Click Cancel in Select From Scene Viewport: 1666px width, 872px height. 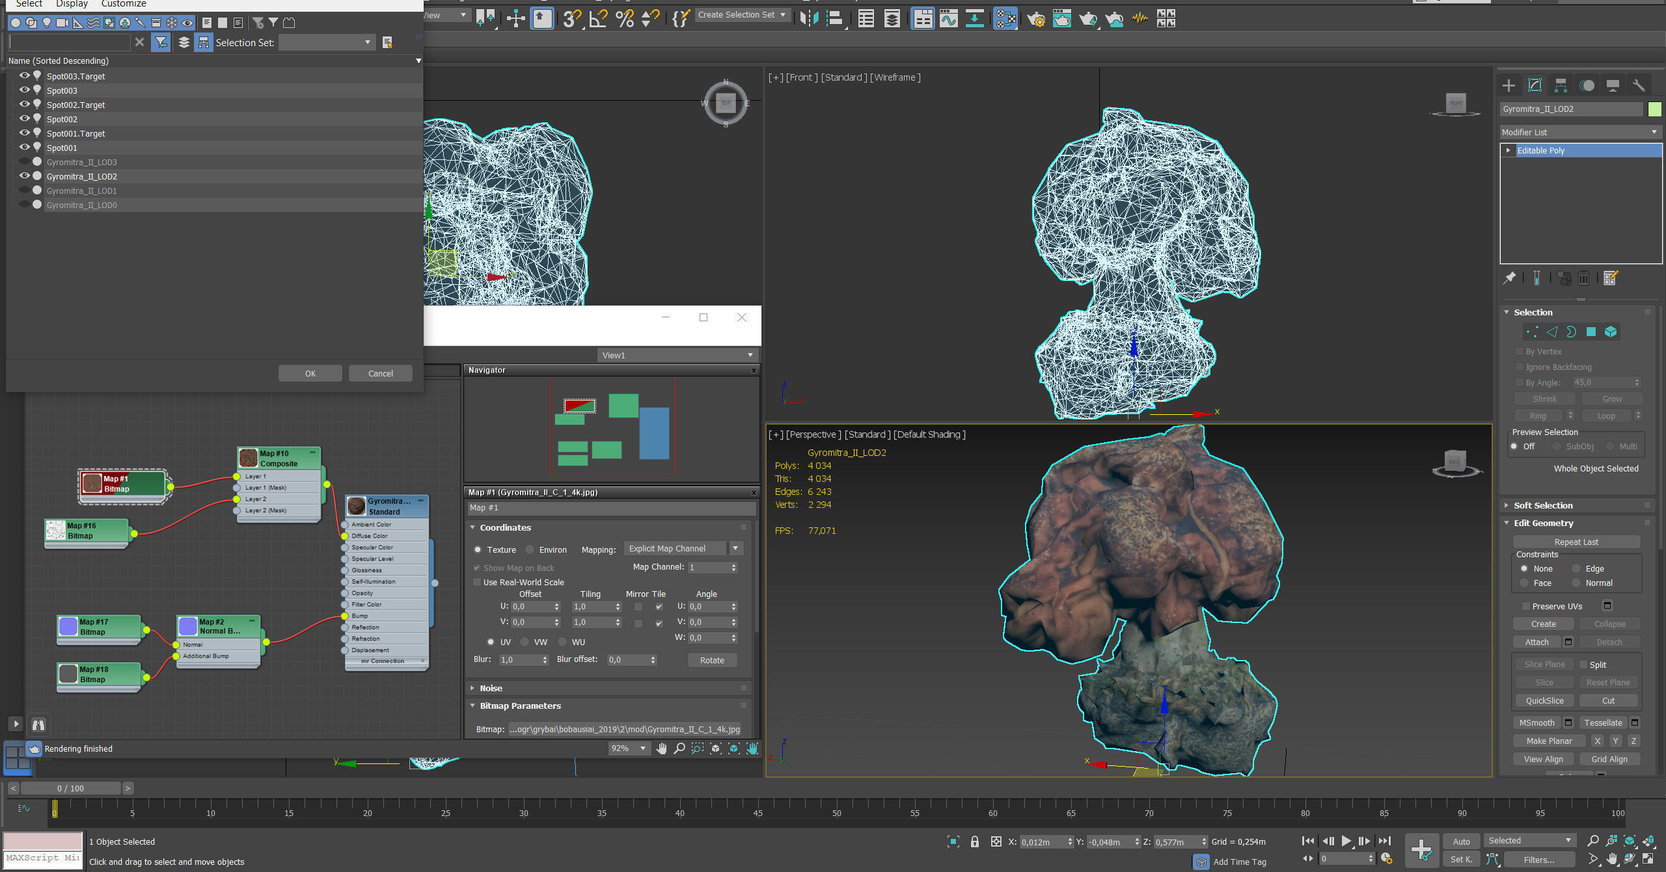pos(381,373)
